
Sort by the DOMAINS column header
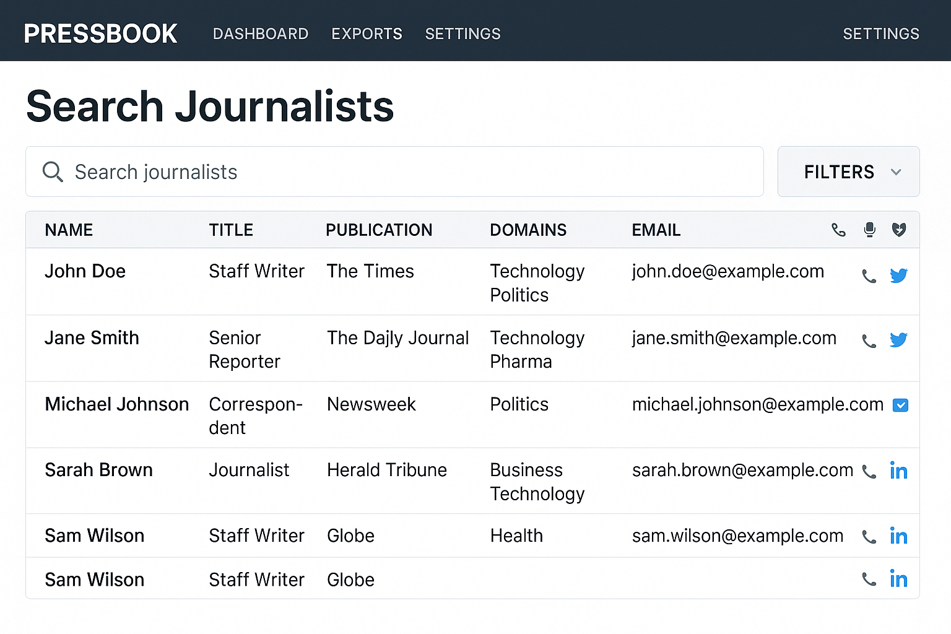point(528,230)
